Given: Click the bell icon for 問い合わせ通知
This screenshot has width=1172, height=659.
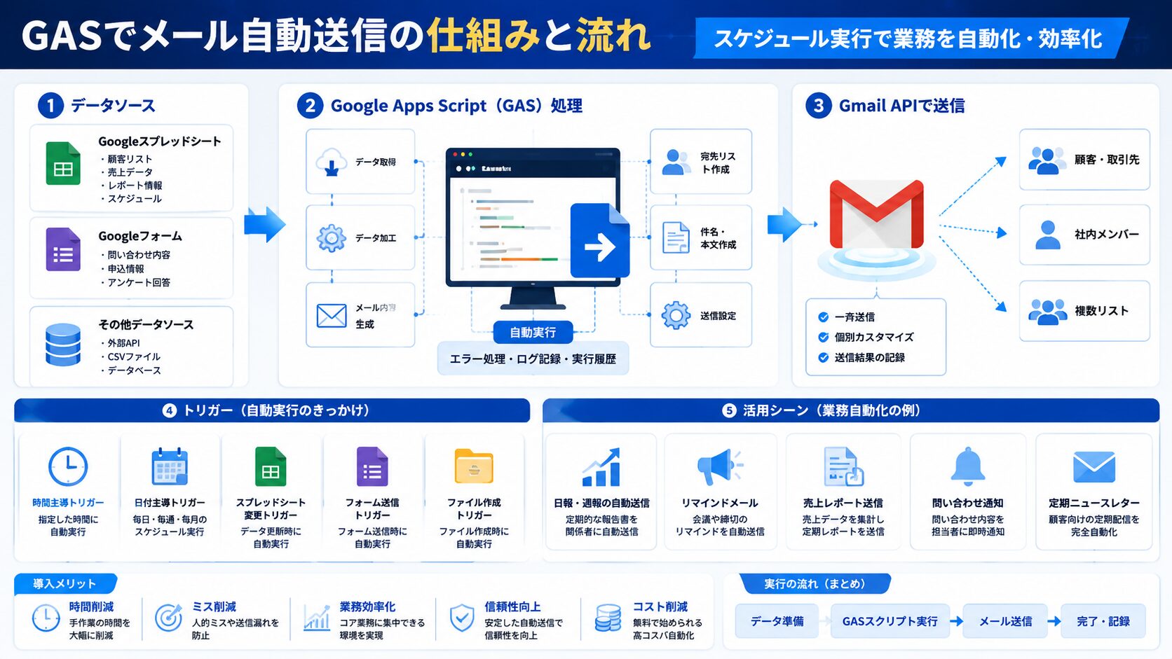Looking at the screenshot, I should point(968,466).
